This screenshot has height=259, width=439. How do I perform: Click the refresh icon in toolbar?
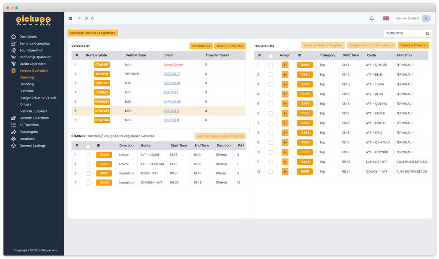click(x=93, y=18)
